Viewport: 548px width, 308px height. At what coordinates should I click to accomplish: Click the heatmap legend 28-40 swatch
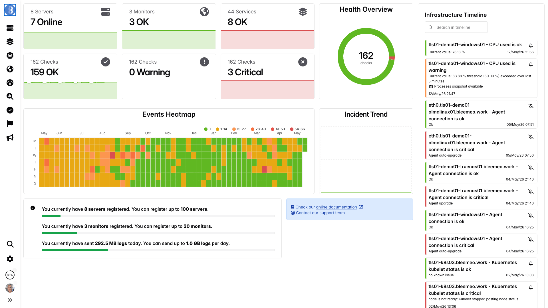click(x=253, y=129)
